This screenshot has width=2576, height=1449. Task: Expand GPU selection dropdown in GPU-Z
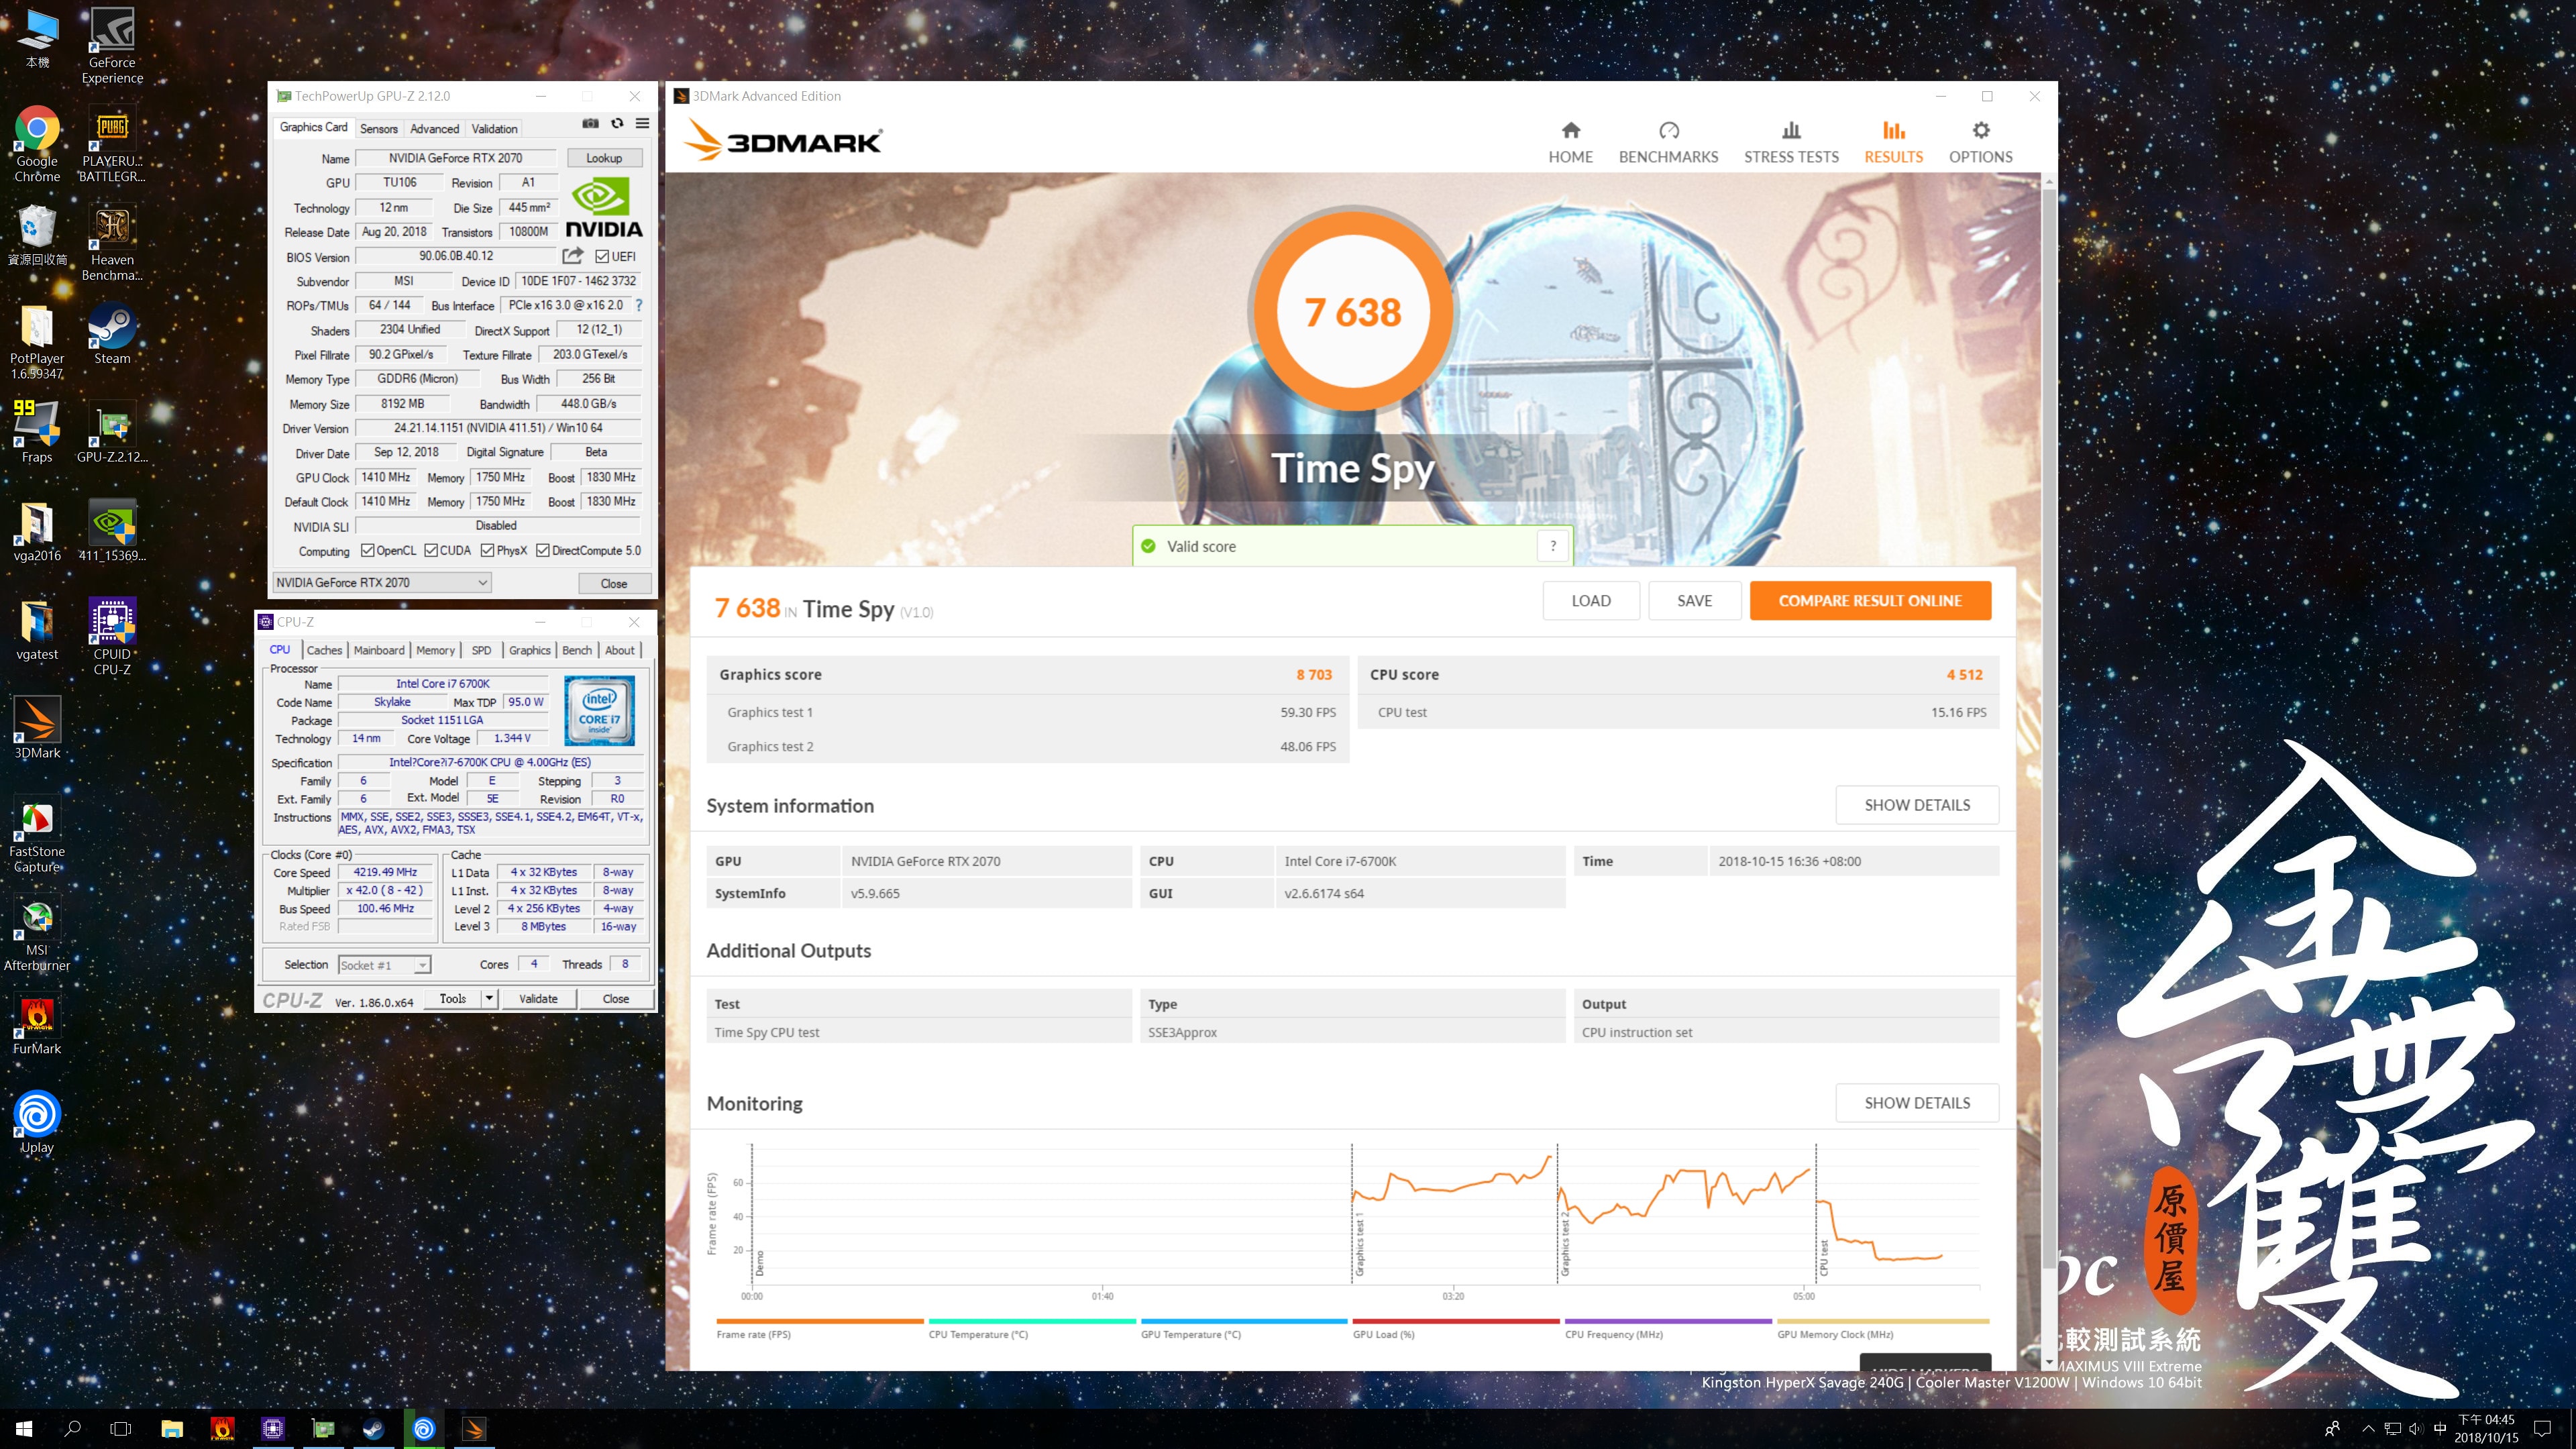point(382,583)
